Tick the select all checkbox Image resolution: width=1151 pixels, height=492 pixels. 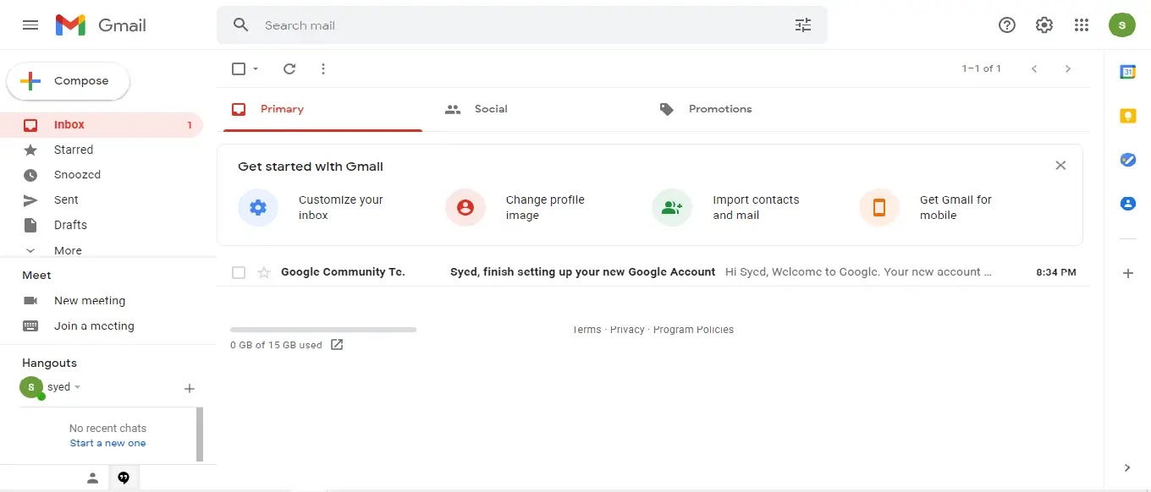tap(239, 68)
